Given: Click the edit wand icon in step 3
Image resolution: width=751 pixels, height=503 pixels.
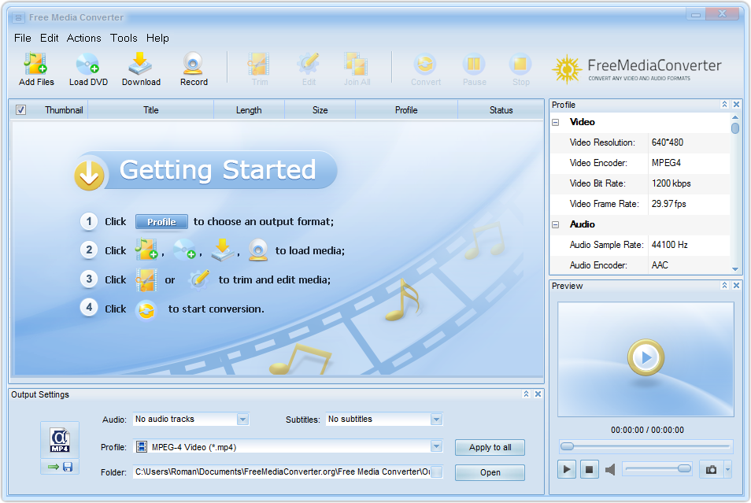Looking at the screenshot, I should pos(199,279).
